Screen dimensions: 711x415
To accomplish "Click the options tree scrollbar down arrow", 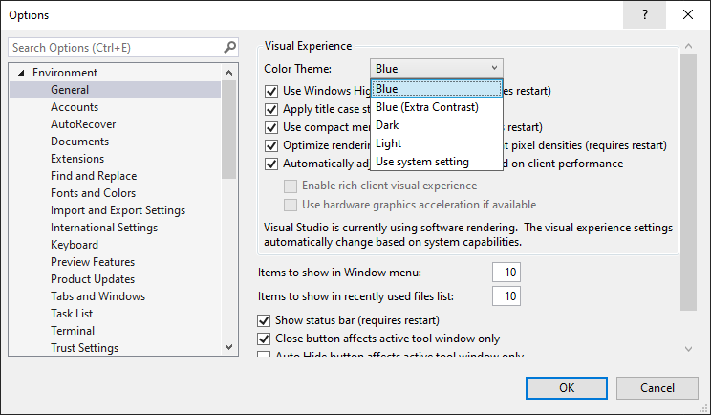I will (x=229, y=347).
